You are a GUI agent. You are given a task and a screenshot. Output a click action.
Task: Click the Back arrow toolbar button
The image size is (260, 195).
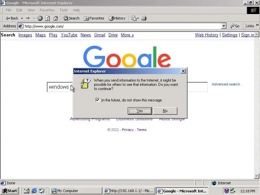pyautogui.click(x=12, y=18)
